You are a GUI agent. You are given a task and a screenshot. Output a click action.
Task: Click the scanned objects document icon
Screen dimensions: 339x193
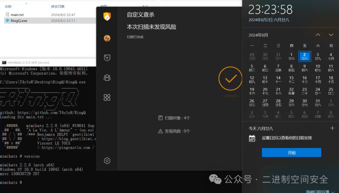pos(160,118)
